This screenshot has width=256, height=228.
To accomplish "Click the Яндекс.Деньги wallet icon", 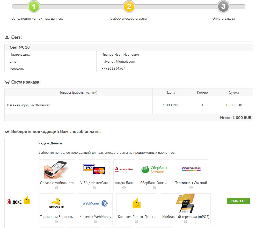I will pos(136,203).
